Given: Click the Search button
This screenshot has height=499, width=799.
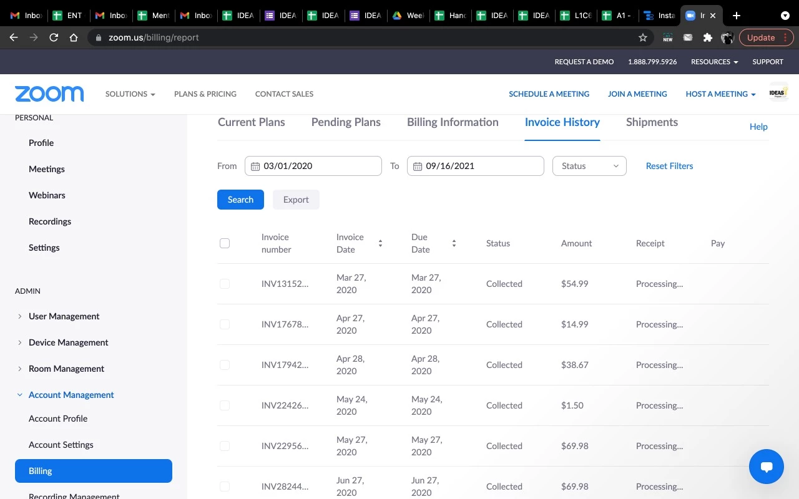Looking at the screenshot, I should click(240, 200).
